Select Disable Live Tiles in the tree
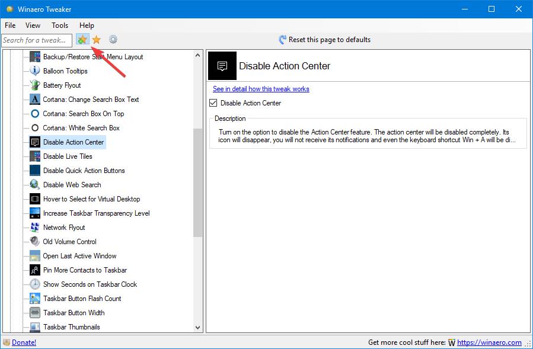This screenshot has width=533, height=349. [68, 156]
